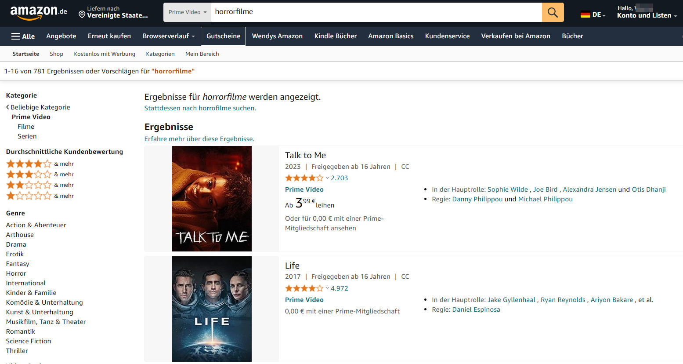Click director Danny Philippou
The height and width of the screenshot is (364, 683).
[x=477, y=199]
